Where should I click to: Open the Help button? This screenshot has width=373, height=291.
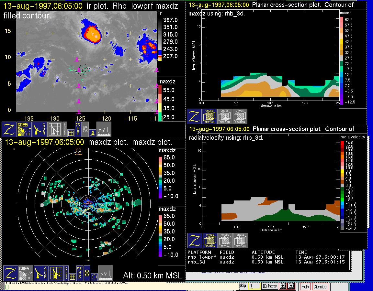(305, 286)
